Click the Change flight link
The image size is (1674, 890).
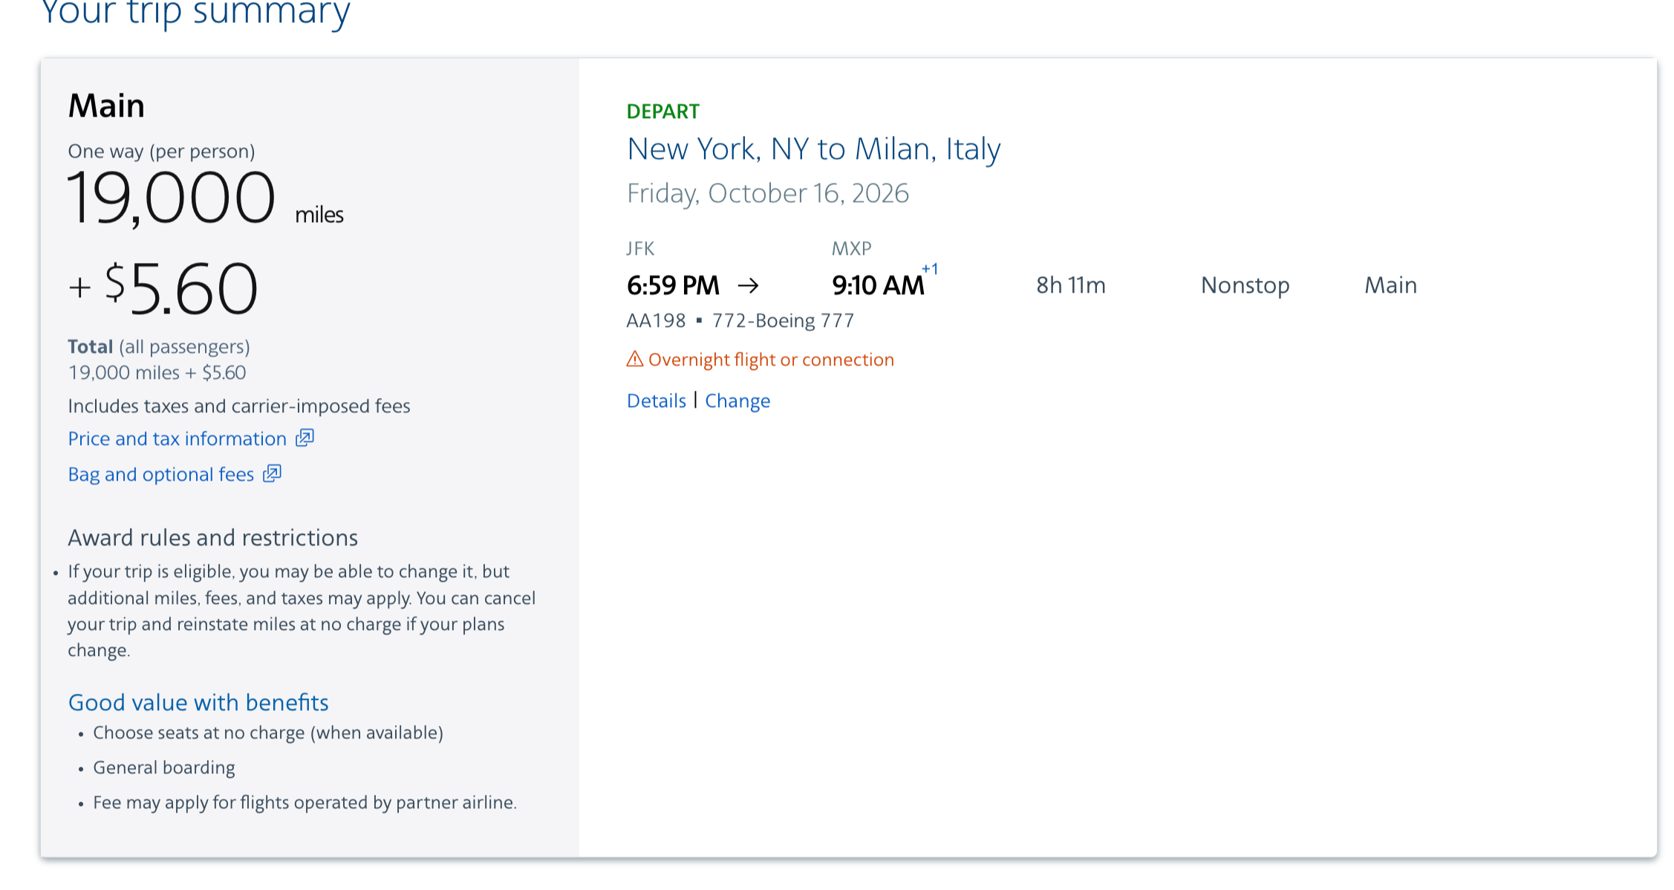(737, 400)
